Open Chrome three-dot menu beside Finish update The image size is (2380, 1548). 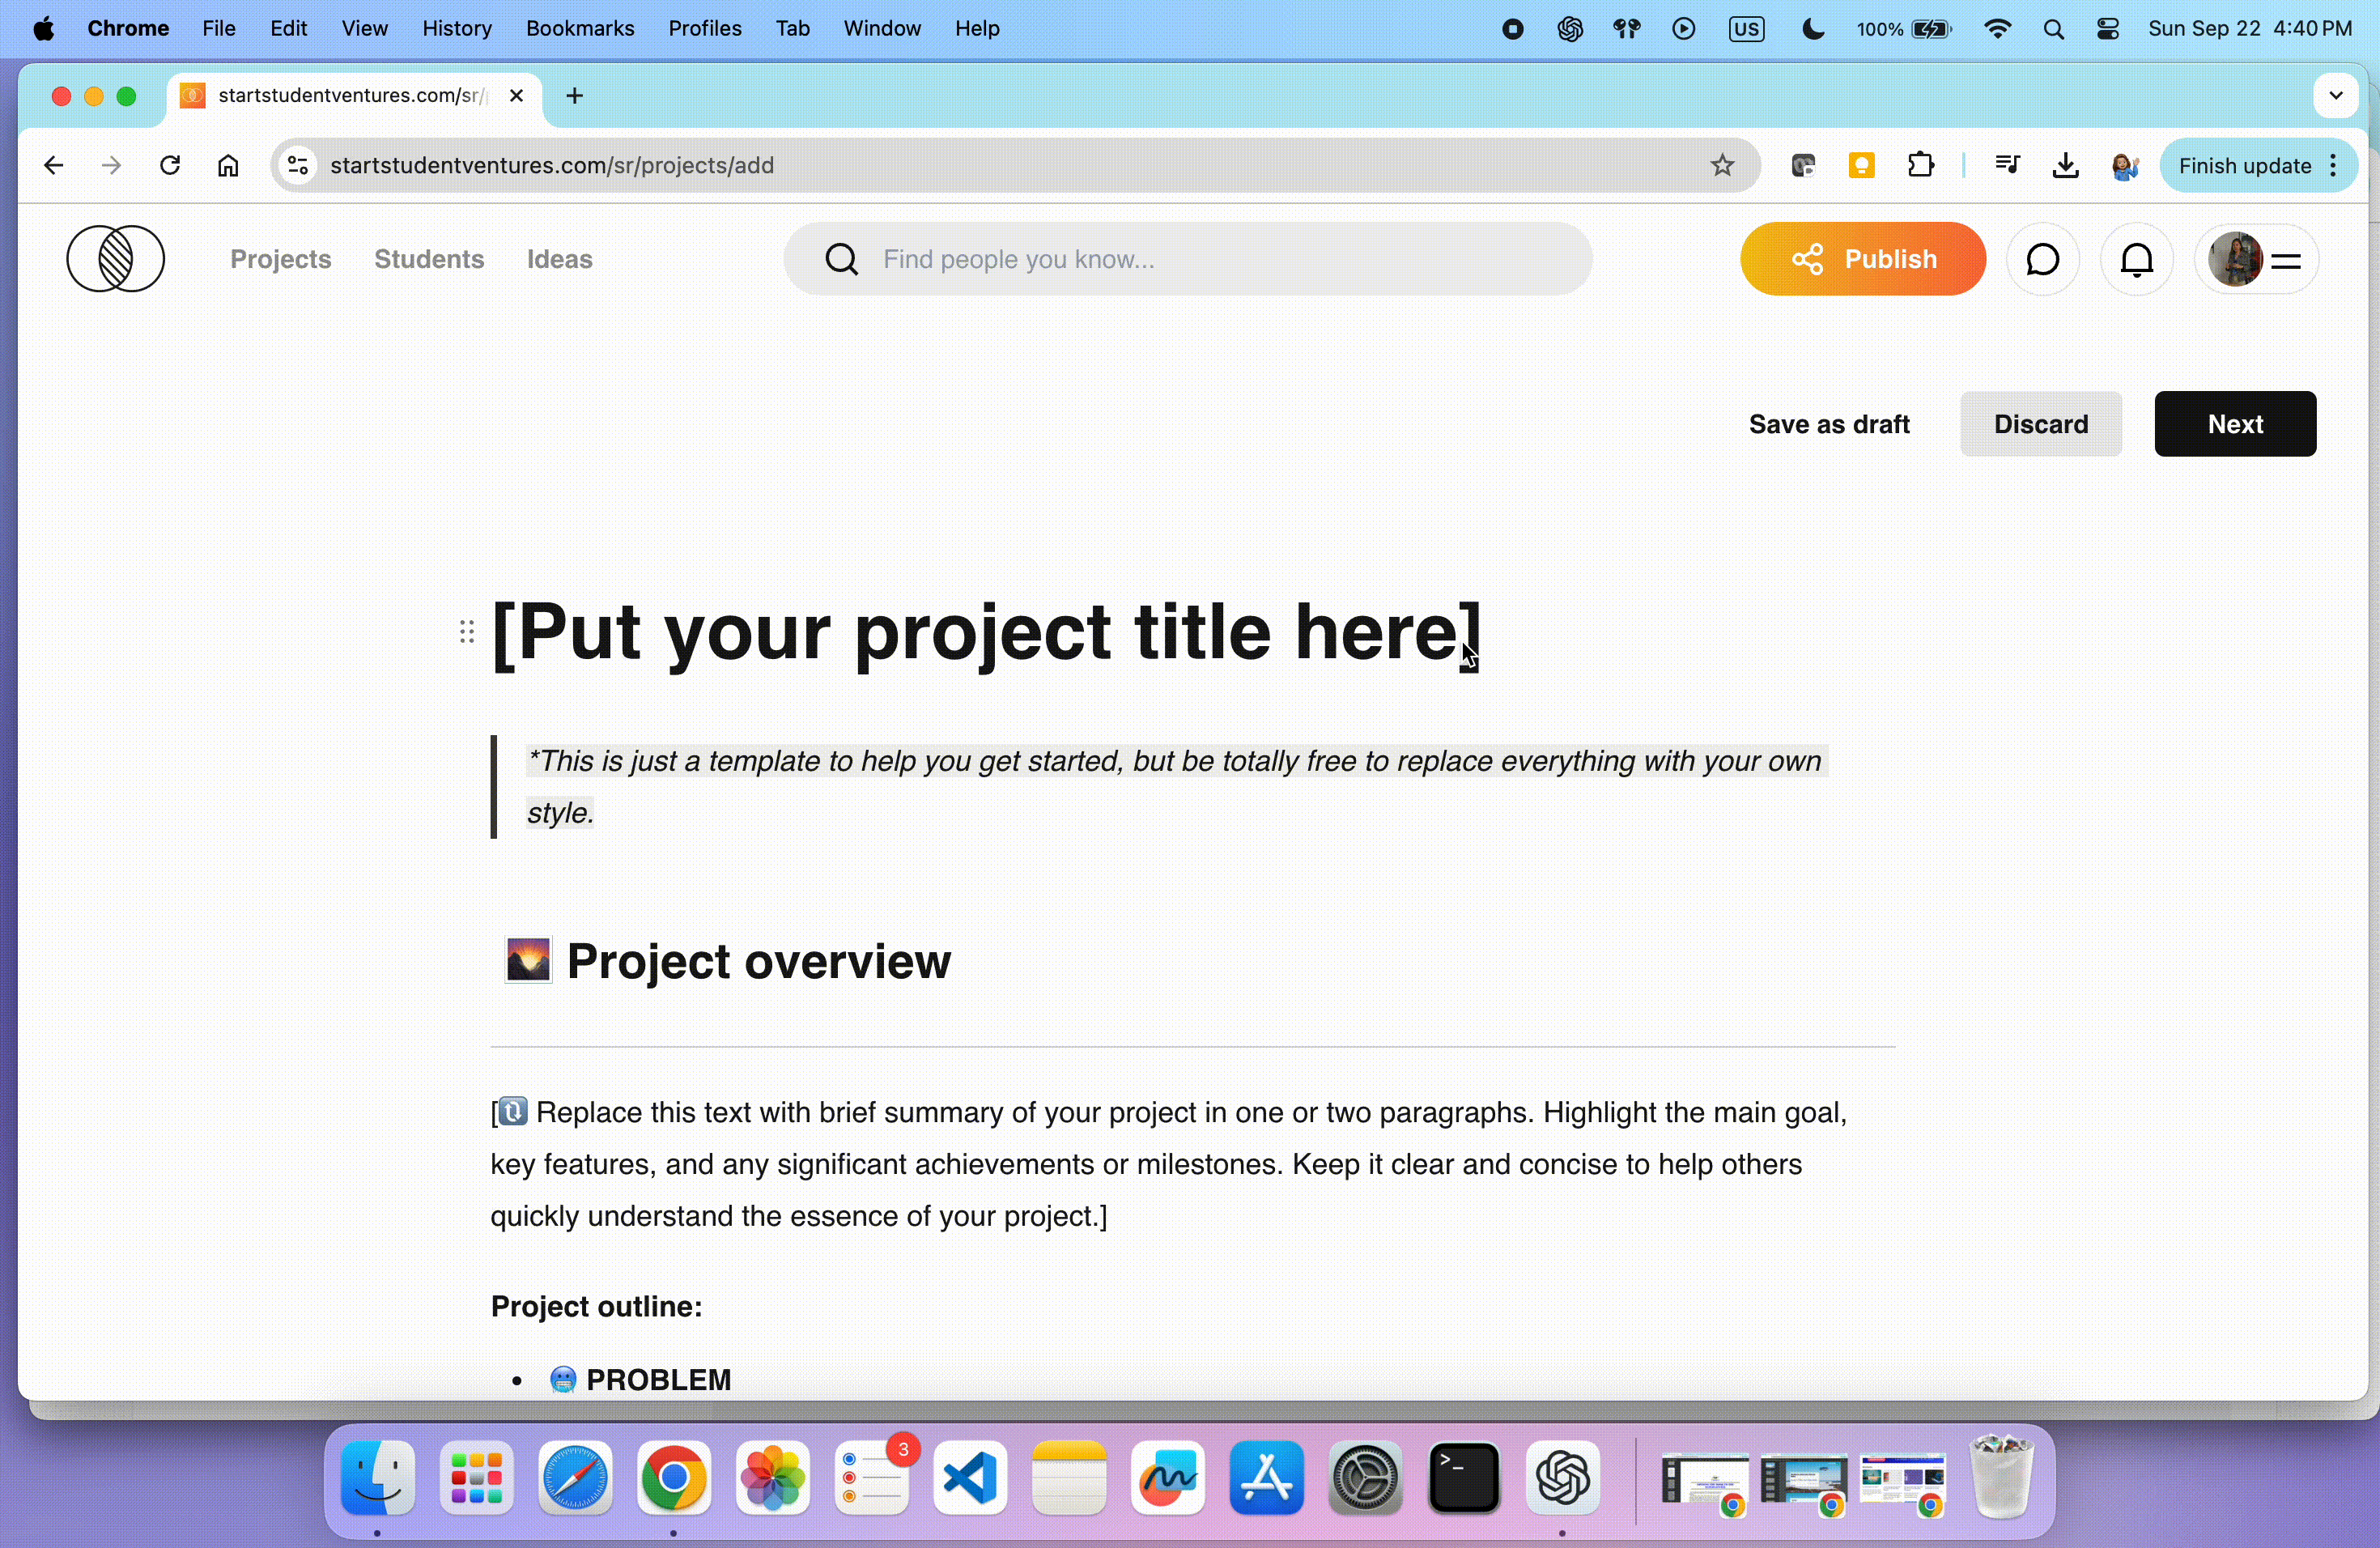click(x=2333, y=165)
